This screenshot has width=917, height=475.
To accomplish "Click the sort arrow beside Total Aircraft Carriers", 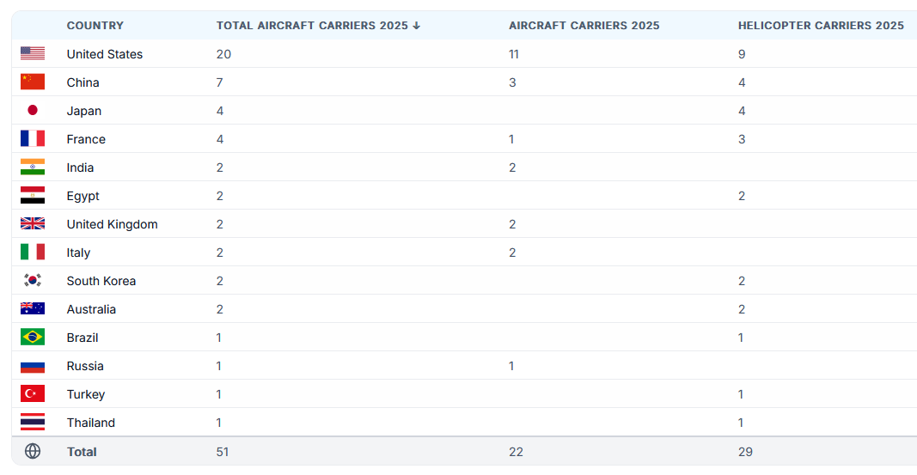I will click(x=417, y=26).
